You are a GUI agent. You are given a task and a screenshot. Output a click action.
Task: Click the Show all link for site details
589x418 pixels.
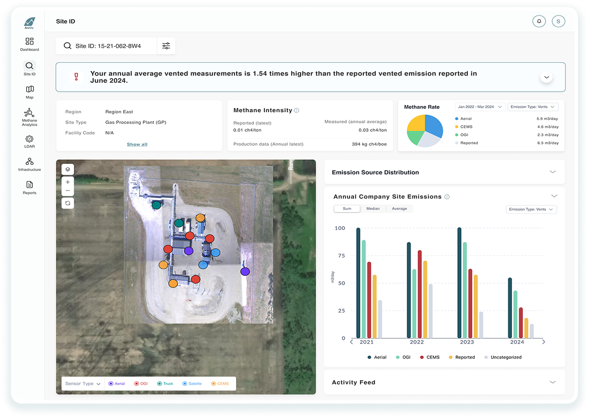coord(137,144)
